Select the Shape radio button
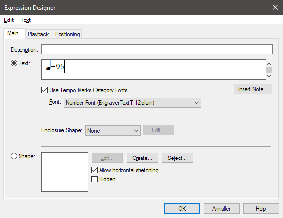Viewport: 283px width, 218px height. 14,156
